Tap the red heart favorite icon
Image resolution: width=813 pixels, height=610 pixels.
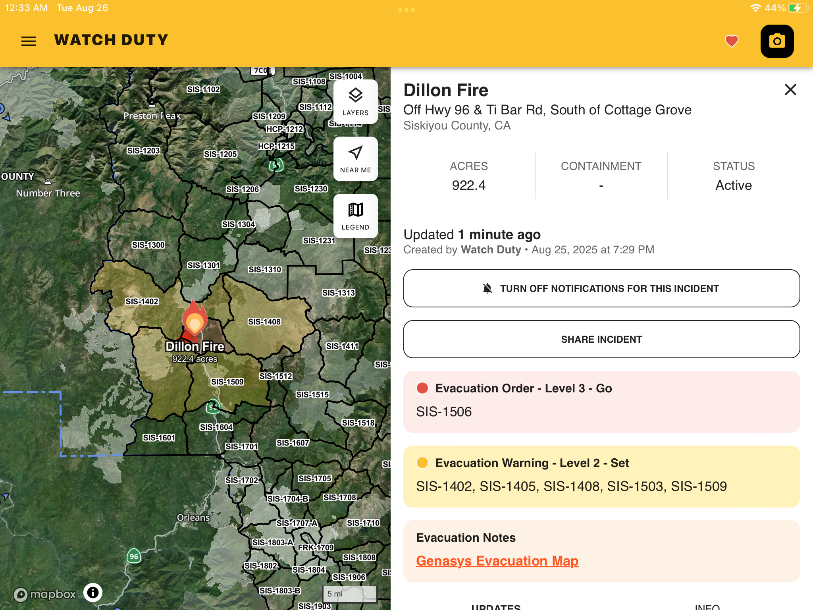tap(731, 41)
